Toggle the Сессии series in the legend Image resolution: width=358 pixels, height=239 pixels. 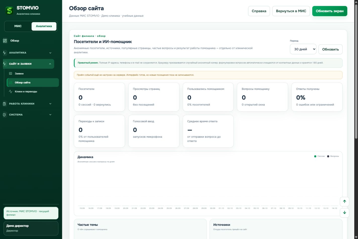(x=319, y=156)
